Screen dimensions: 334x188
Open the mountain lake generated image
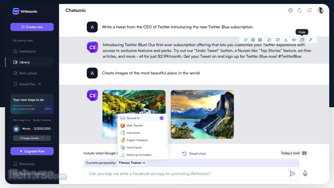[x=202, y=114]
